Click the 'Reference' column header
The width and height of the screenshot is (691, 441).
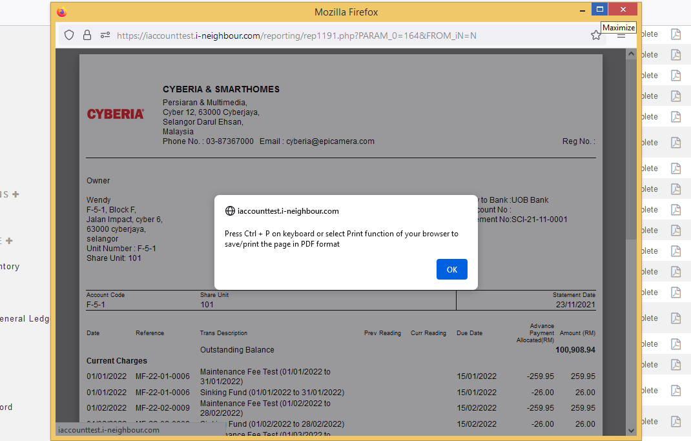[x=150, y=333]
